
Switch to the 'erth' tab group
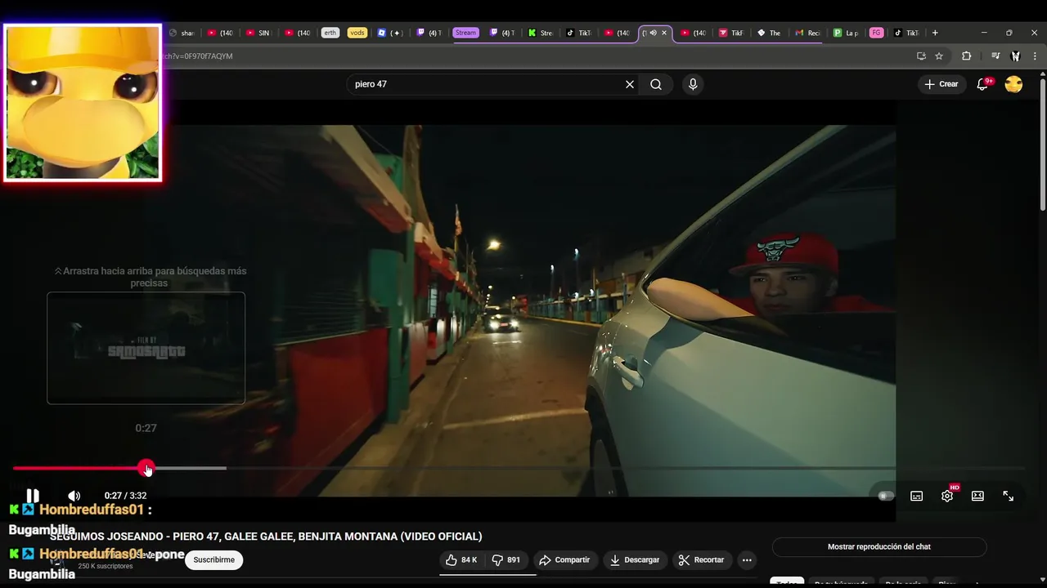pyautogui.click(x=330, y=33)
